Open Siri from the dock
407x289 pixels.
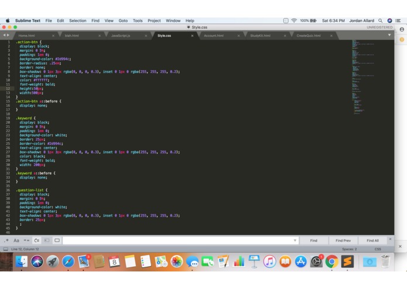pyautogui.click(x=37, y=262)
